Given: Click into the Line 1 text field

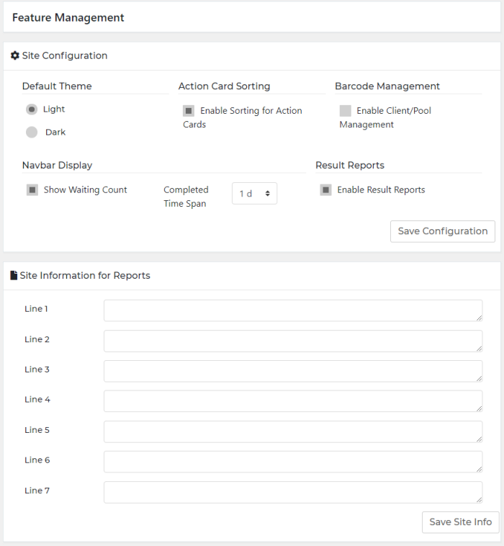Looking at the screenshot, I should (292, 310).
